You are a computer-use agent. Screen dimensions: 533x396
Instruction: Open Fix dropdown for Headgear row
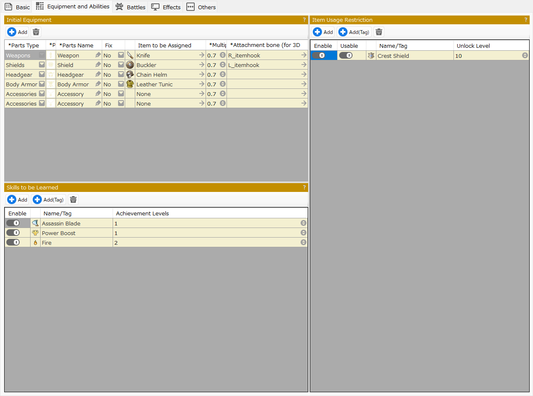[x=121, y=75]
